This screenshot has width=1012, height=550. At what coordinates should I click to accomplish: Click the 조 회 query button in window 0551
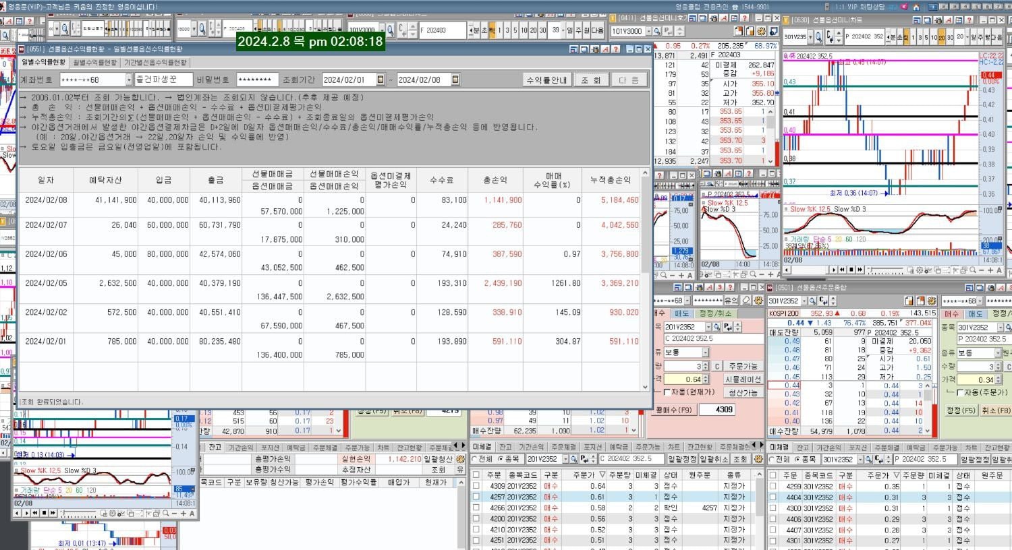click(x=591, y=80)
